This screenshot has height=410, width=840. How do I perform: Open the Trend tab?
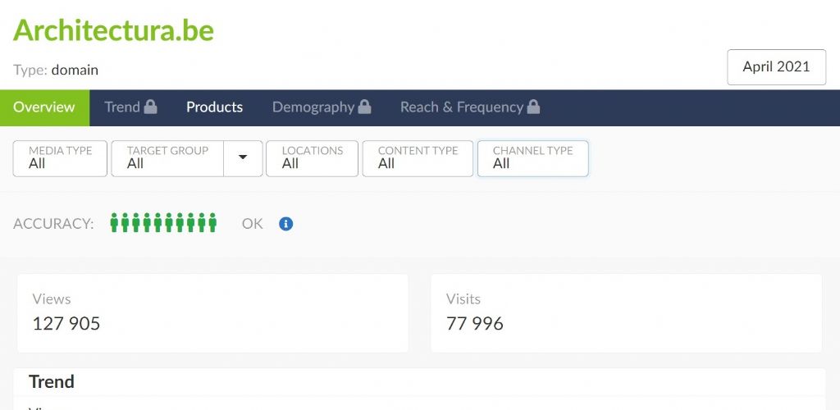[x=121, y=107]
